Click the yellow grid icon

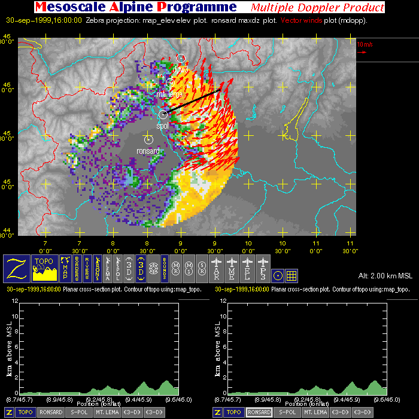[x=292, y=275]
